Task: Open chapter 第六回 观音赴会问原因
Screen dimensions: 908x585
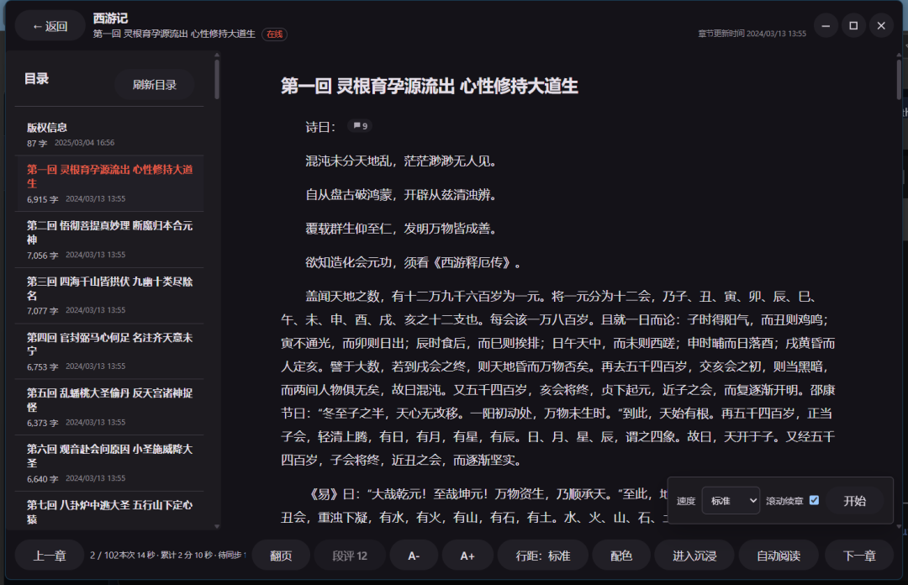Action: [x=109, y=463]
